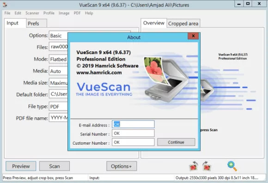Screen dimensions: 268x183
Task: Open the Profile menu
Action: coord(49,13)
